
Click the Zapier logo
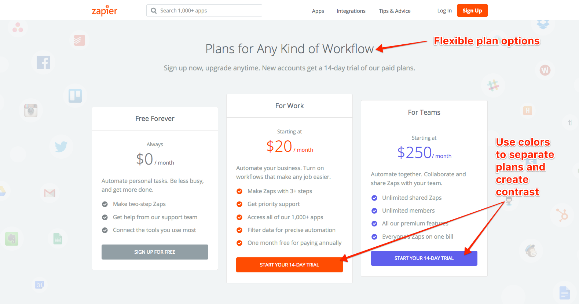(x=105, y=11)
